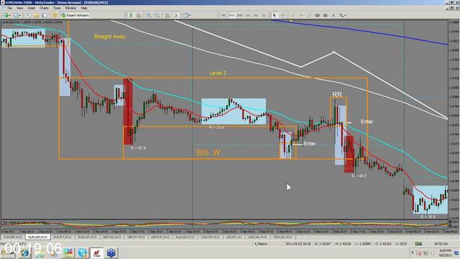Screen dimensions: 460x259
Task: Open the Window menu
Action: click(70, 8)
